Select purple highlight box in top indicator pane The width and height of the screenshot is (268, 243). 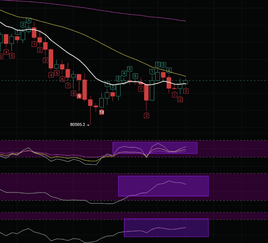155,148
